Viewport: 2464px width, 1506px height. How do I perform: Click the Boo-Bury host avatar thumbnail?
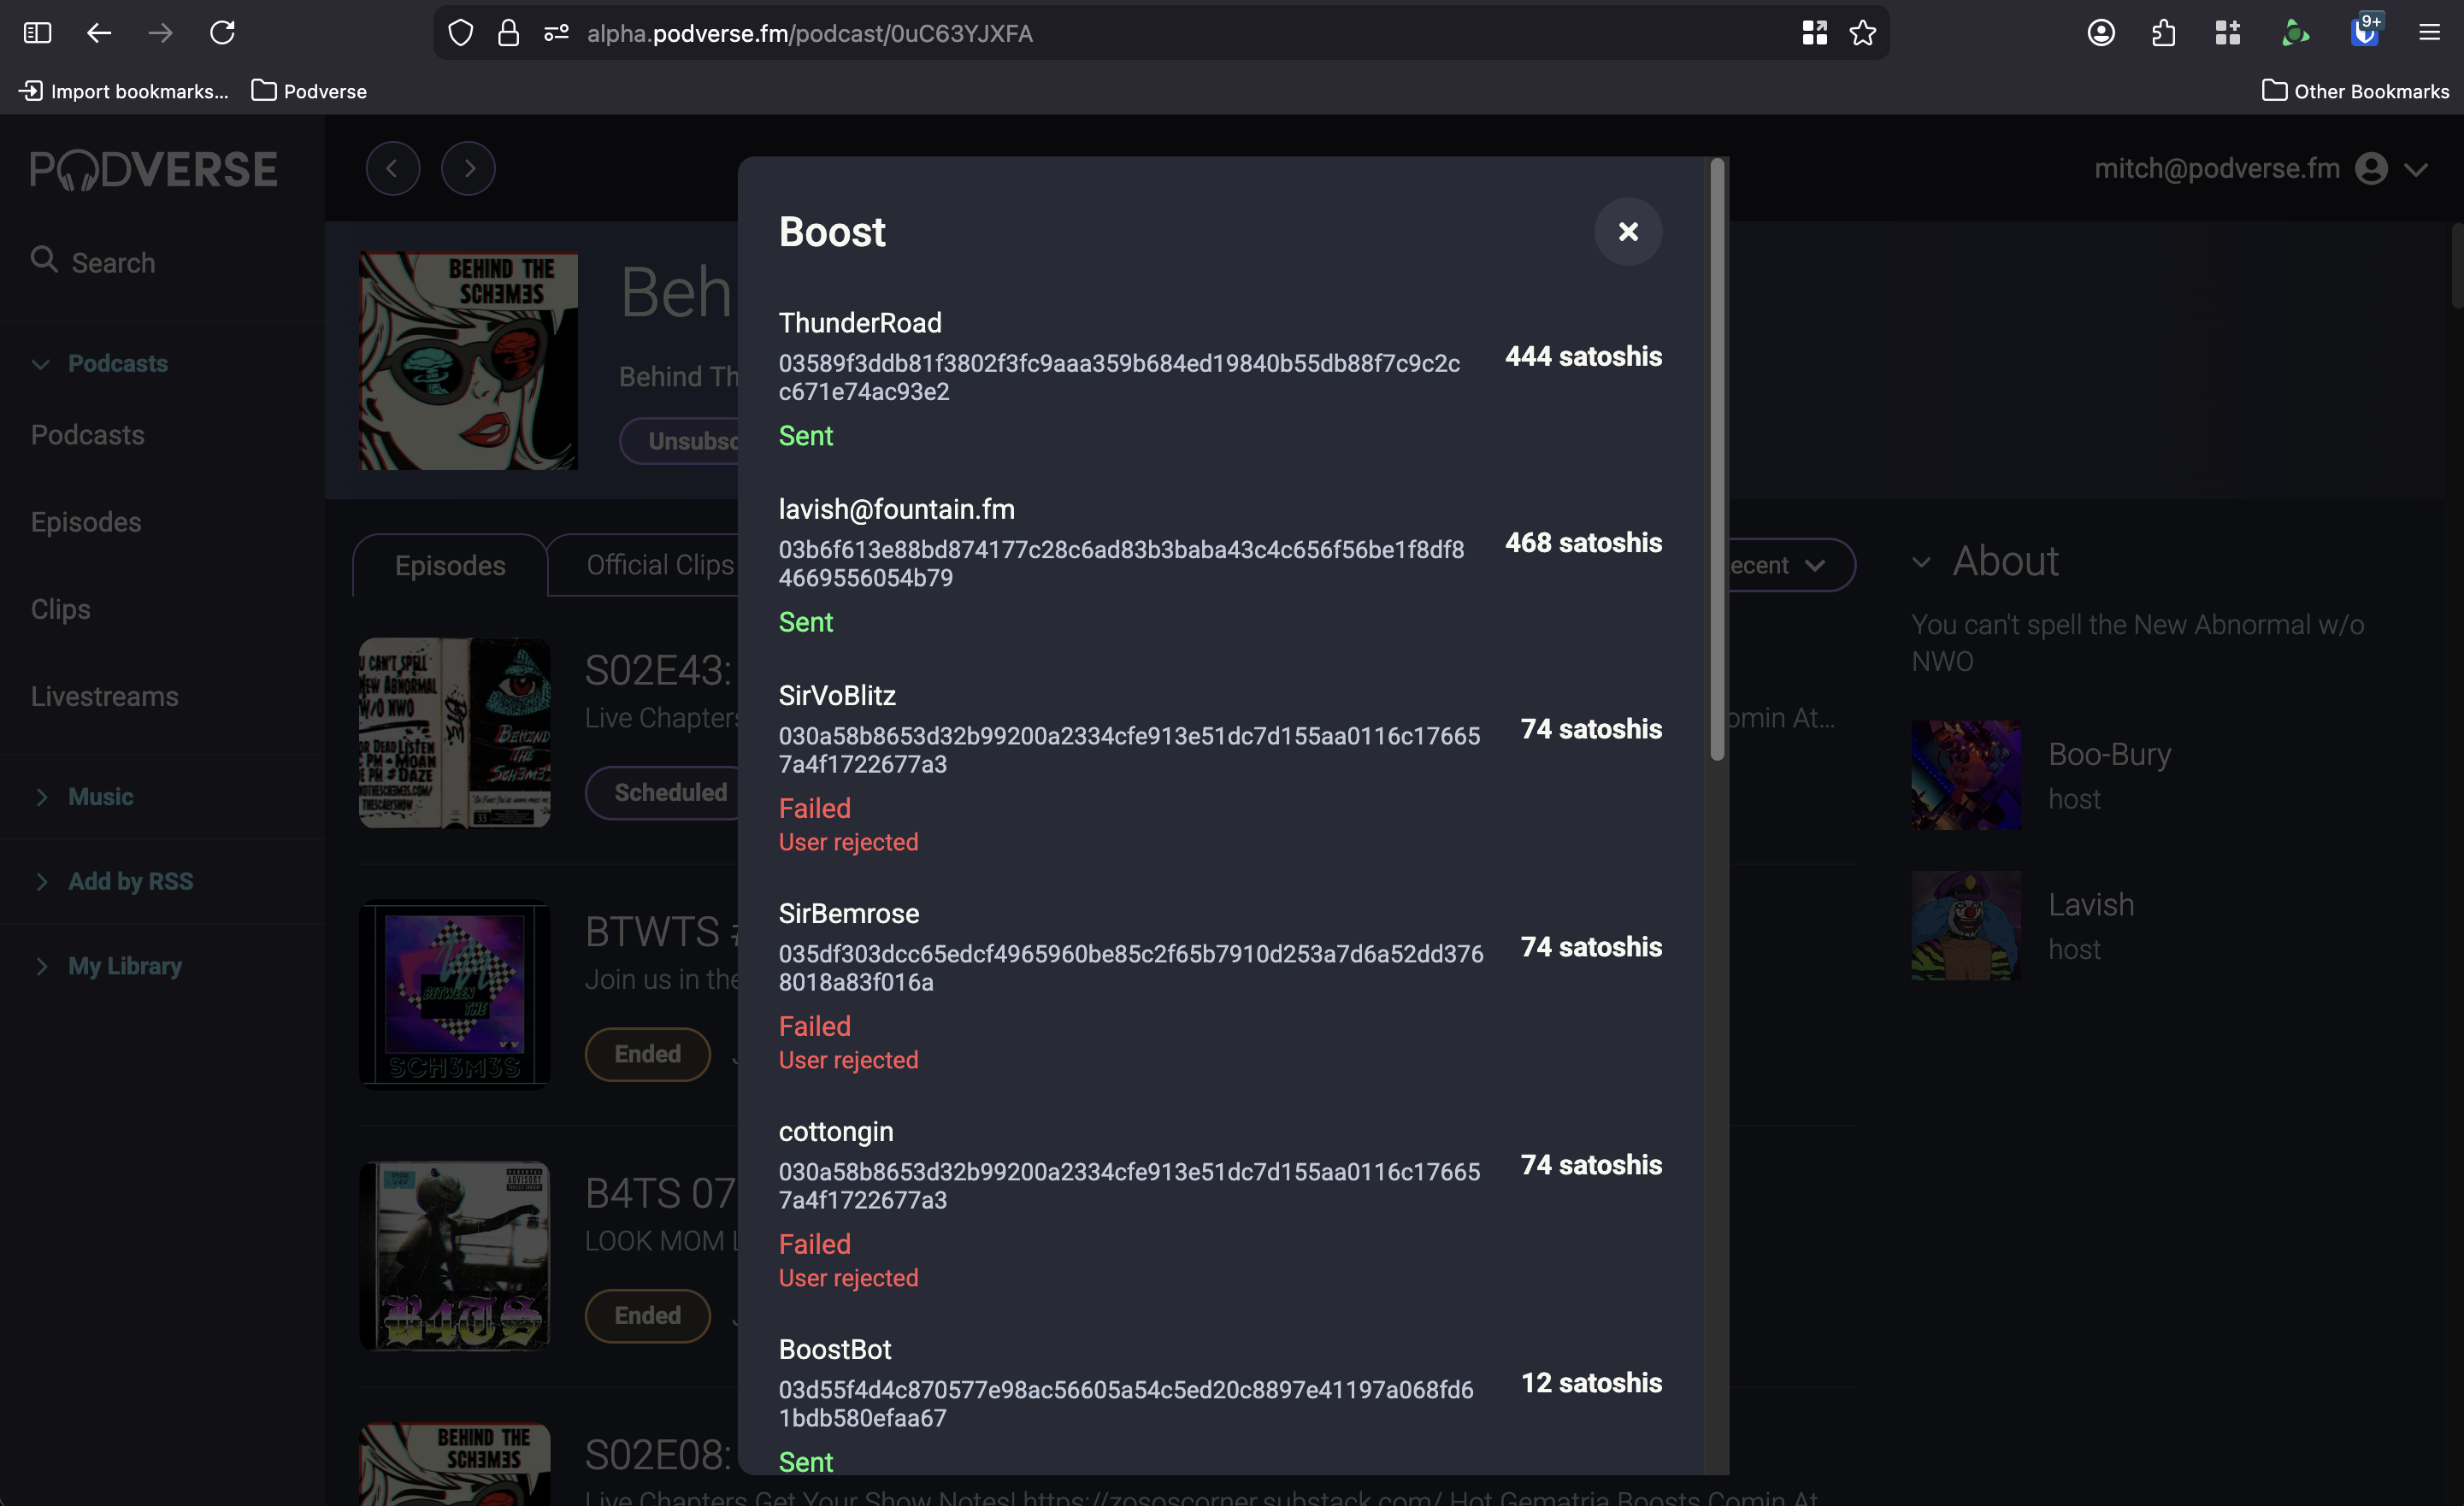click(1965, 775)
